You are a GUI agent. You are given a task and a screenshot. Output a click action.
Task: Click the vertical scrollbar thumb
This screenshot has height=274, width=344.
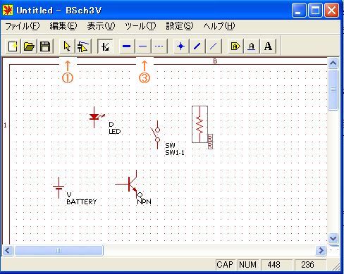[333, 90]
